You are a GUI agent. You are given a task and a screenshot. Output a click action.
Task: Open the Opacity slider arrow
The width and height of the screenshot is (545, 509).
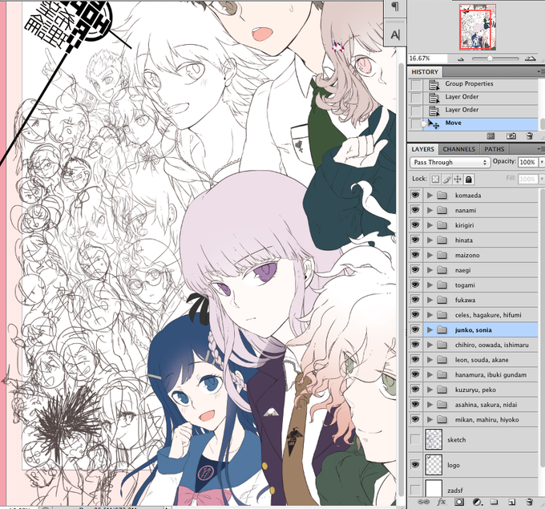click(x=541, y=163)
